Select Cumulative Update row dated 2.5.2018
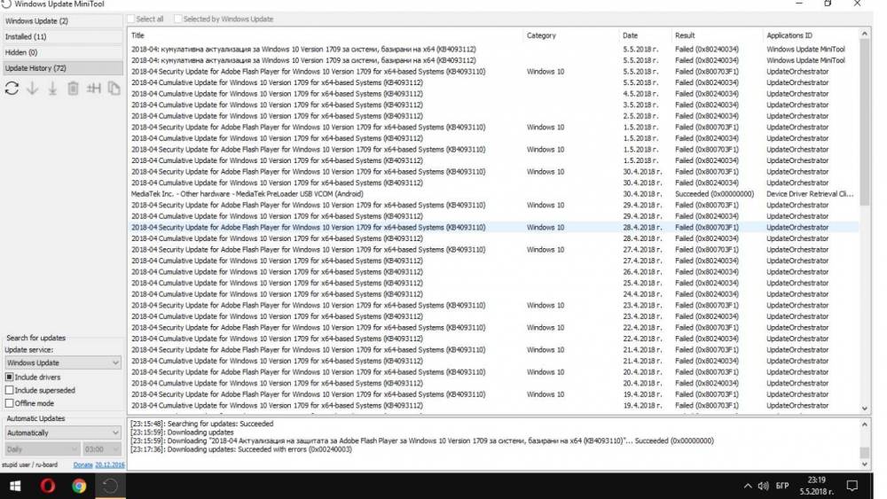The height and width of the screenshot is (499, 887). pos(493,116)
